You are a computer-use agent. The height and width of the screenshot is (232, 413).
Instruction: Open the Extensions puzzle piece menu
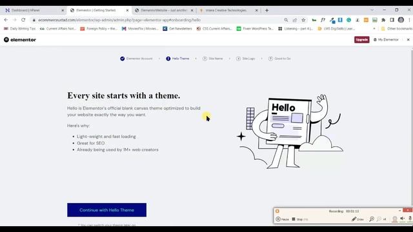(383, 20)
